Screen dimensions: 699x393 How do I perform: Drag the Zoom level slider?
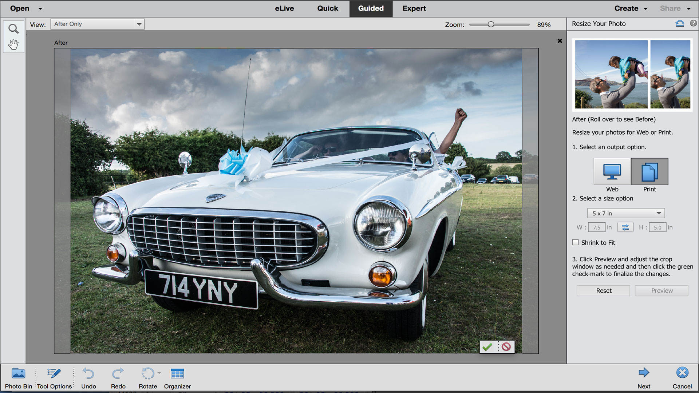(x=491, y=24)
